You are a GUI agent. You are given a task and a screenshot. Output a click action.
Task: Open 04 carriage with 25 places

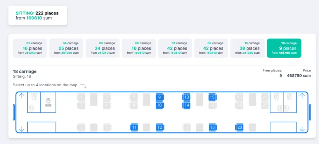(66, 48)
